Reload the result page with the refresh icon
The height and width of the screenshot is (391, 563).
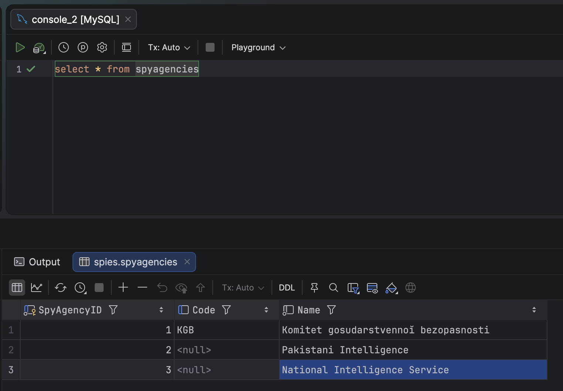point(61,288)
